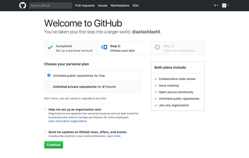Open Pull requests page

coord(85,6)
